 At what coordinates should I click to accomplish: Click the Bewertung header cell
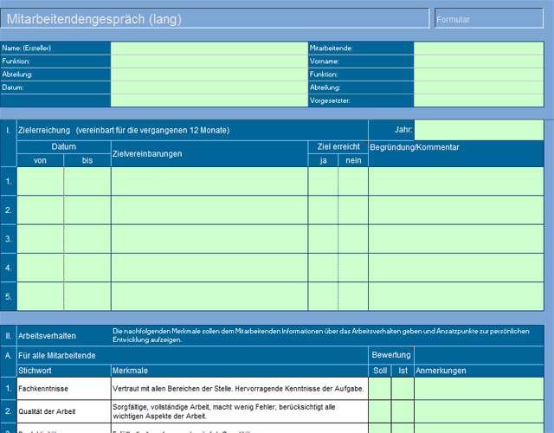pyautogui.click(x=390, y=355)
